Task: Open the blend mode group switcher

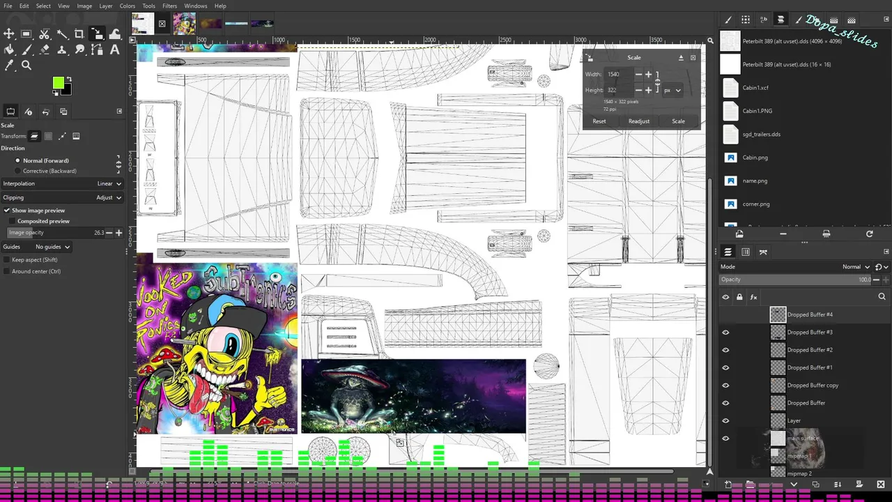Action: [x=881, y=267]
